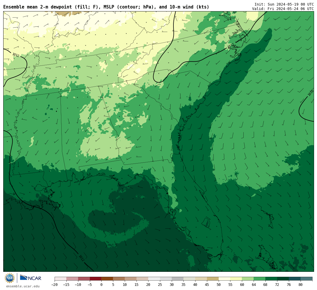Click the colorbar label 50
Image resolution: width=317 pixels, height=290 pixels.
pyautogui.click(x=219, y=285)
